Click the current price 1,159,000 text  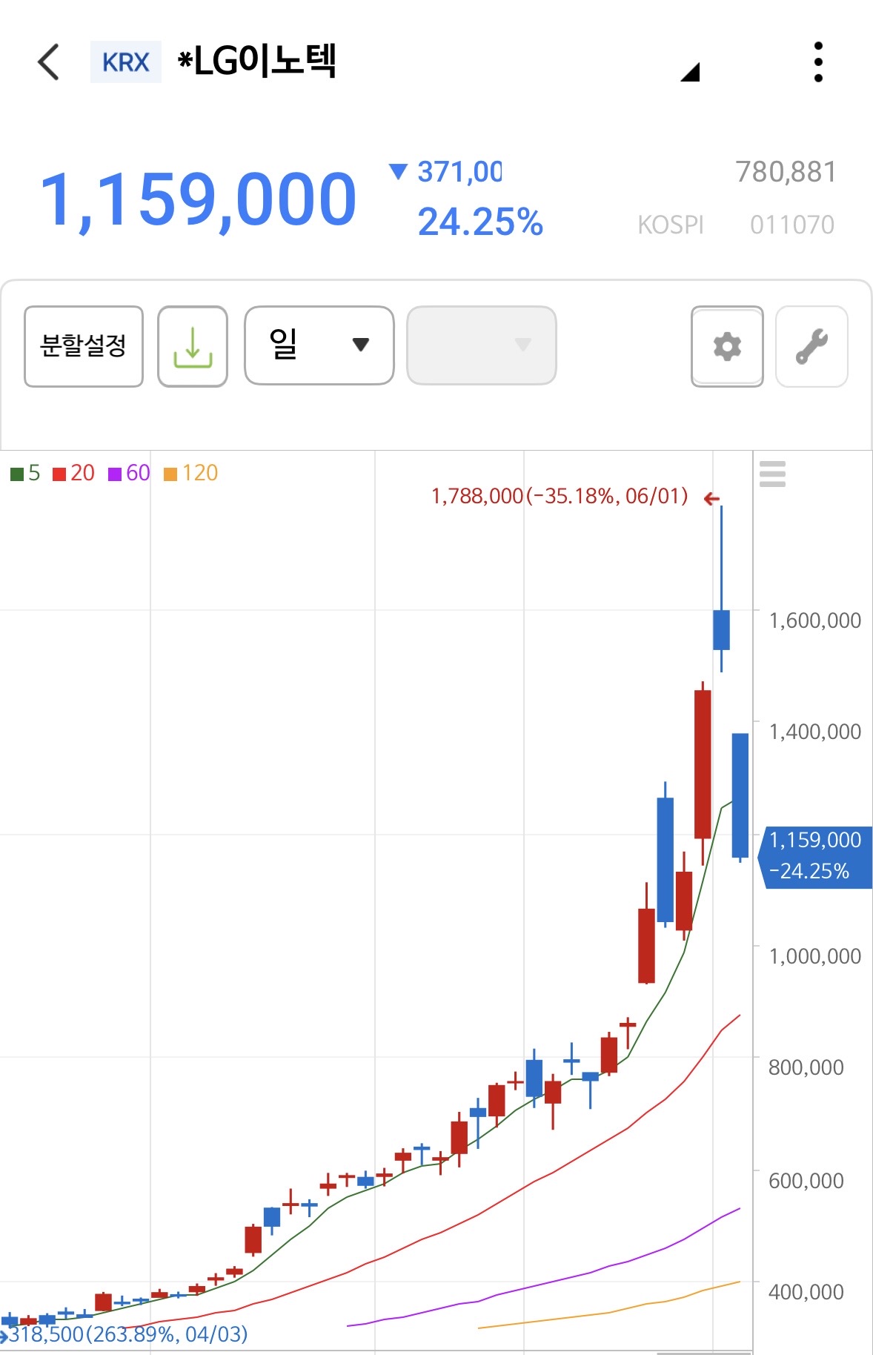199,199
